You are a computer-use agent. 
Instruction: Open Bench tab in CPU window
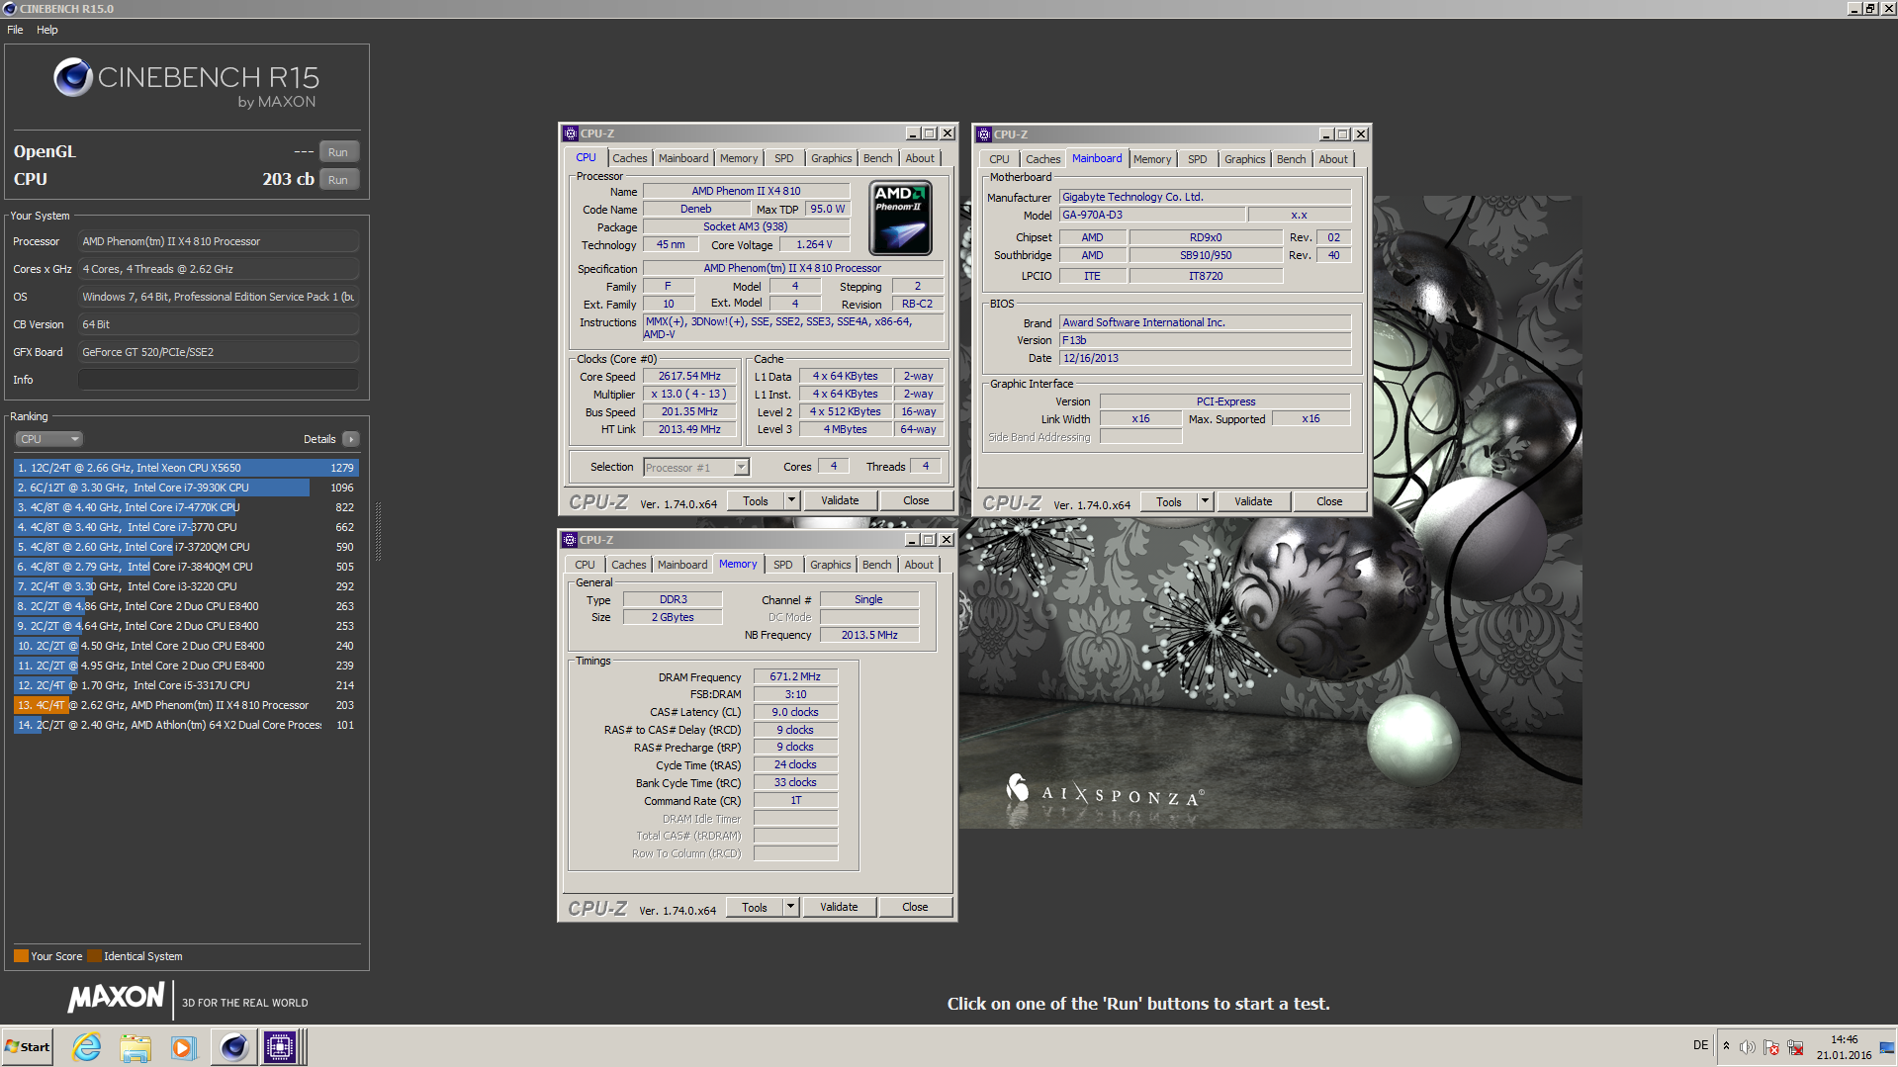(x=877, y=158)
